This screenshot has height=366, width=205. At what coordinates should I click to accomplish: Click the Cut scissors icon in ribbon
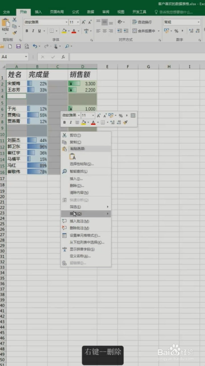[x=14, y=20]
